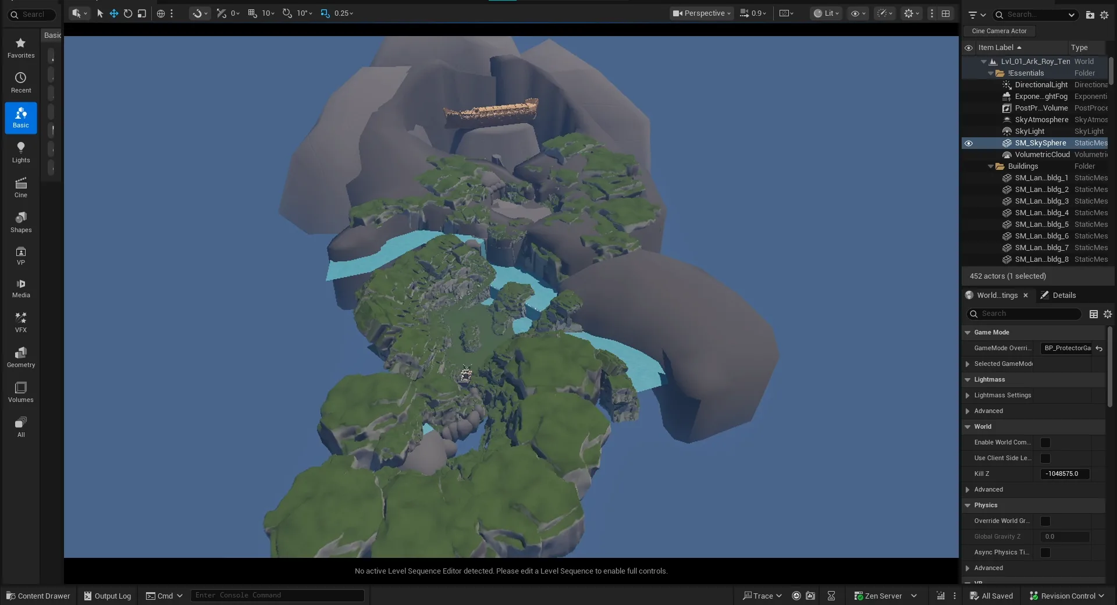Tick Use Client Side Level Streaming checkbox

pyautogui.click(x=1045, y=458)
